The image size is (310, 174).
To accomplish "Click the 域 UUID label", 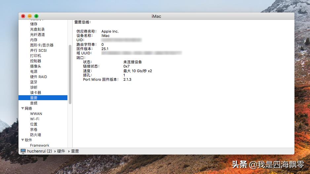I will pos(84,53).
